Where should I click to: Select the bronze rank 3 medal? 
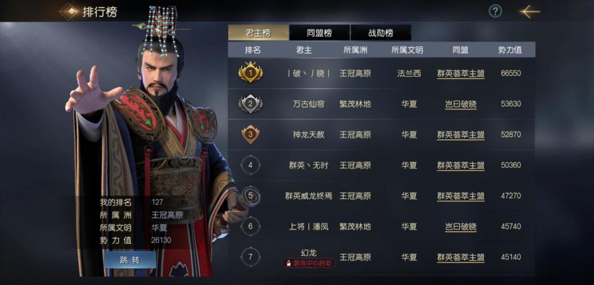[x=250, y=134]
